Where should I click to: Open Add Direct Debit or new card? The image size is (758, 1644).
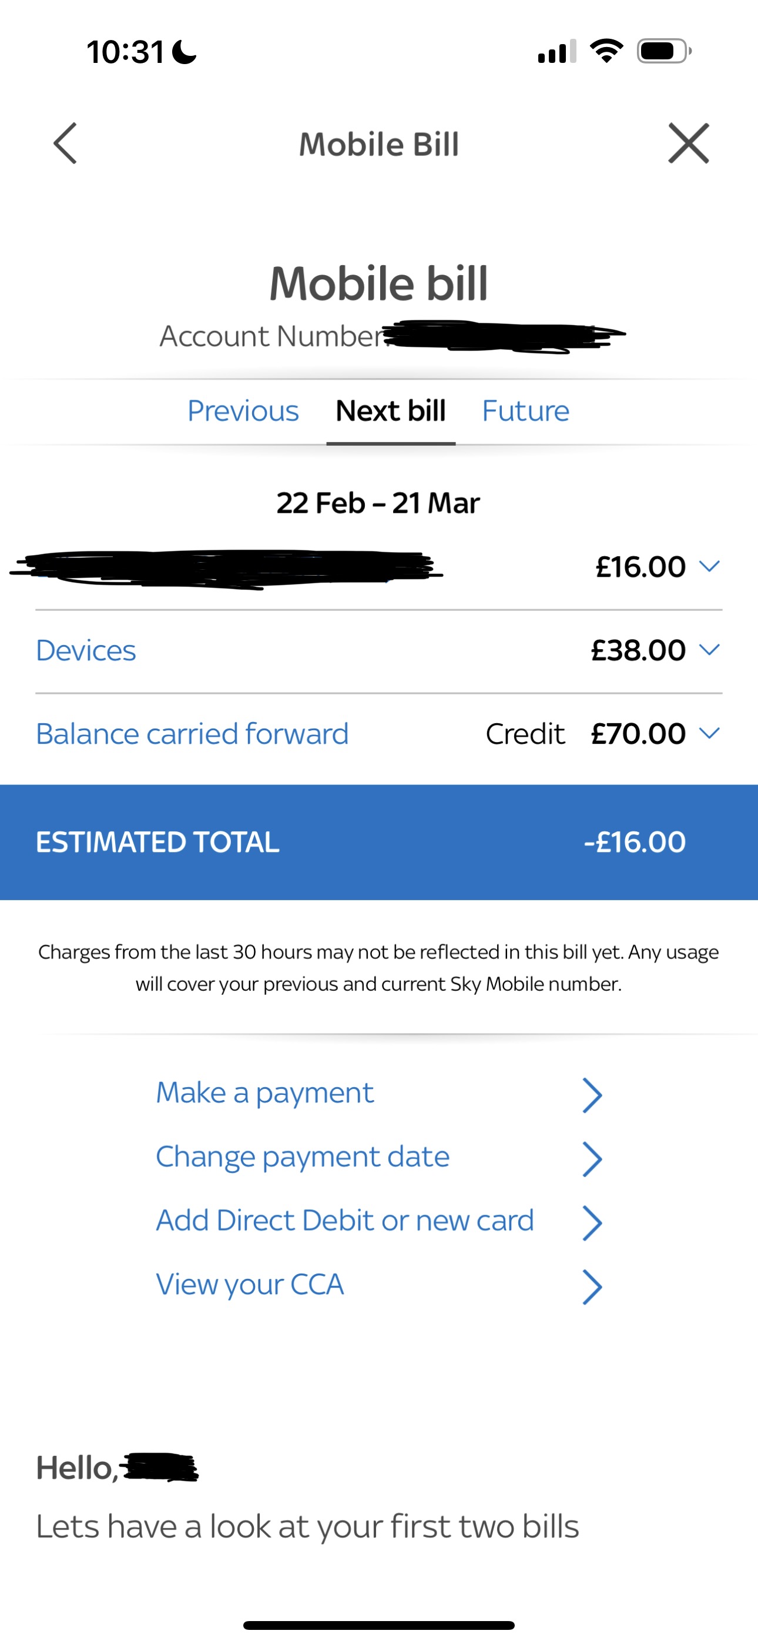tap(344, 1220)
